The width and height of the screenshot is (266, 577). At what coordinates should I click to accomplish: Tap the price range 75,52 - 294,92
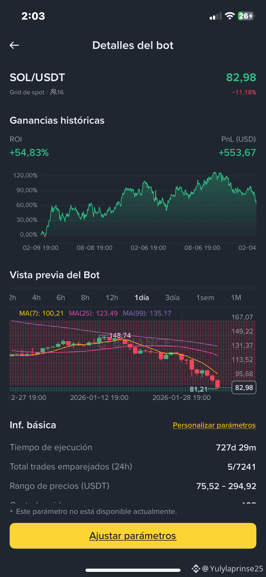226,486
